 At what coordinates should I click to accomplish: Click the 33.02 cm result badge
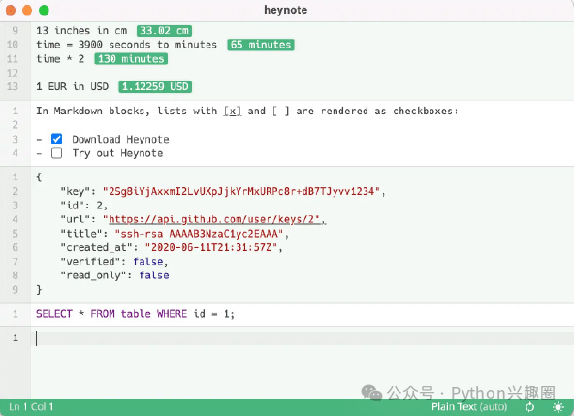(165, 31)
